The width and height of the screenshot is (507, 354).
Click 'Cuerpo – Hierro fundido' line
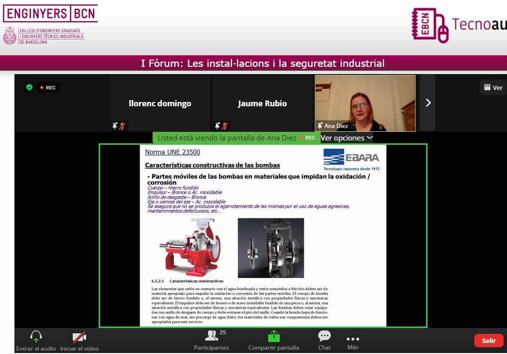pos(173,188)
